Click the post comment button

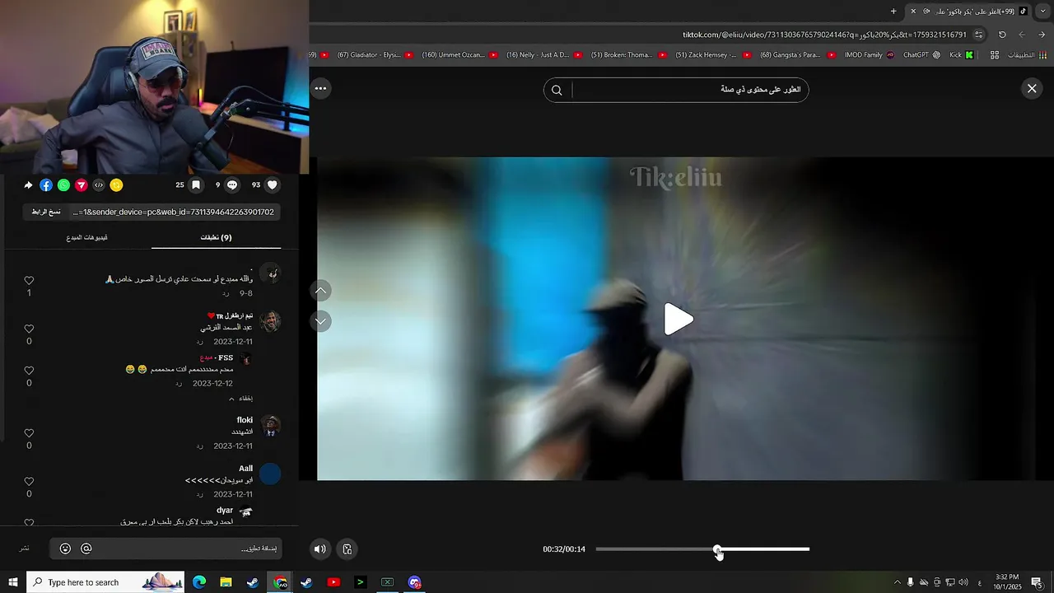25,549
